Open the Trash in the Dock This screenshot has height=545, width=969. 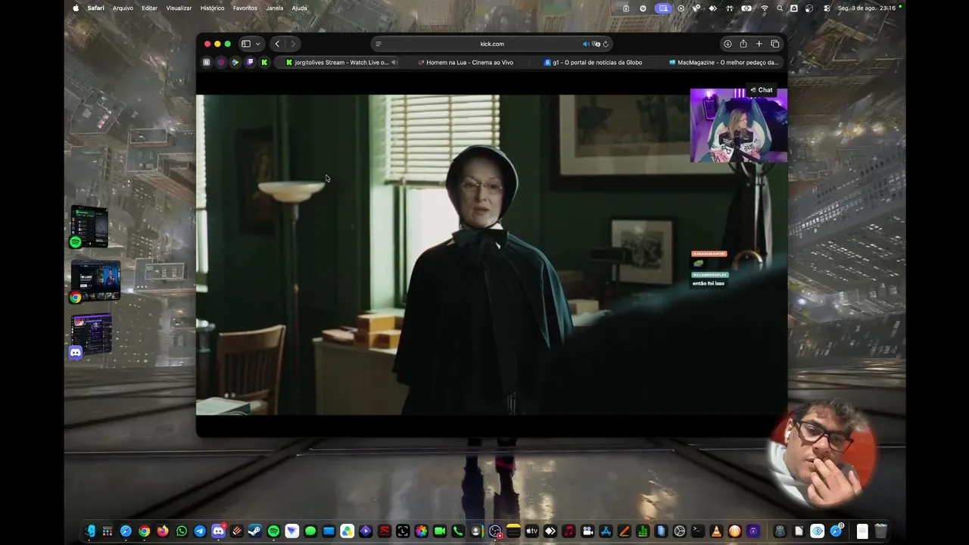(x=880, y=531)
